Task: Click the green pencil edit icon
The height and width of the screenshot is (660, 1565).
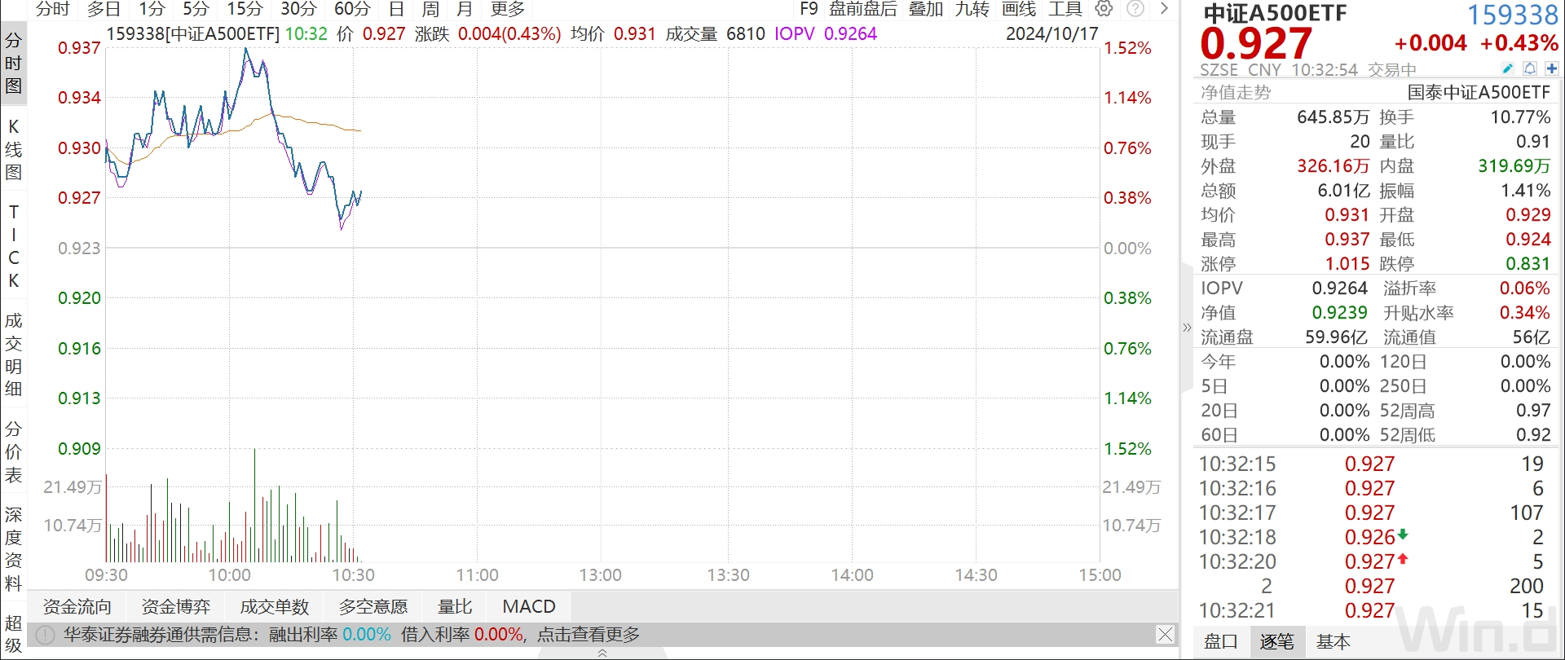Action: (x=1508, y=68)
